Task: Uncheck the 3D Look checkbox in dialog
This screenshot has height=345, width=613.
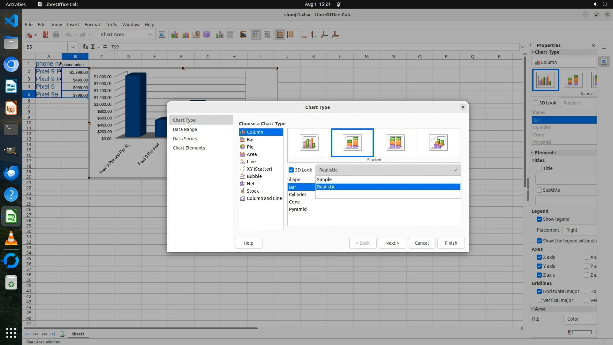Action: 291,170
